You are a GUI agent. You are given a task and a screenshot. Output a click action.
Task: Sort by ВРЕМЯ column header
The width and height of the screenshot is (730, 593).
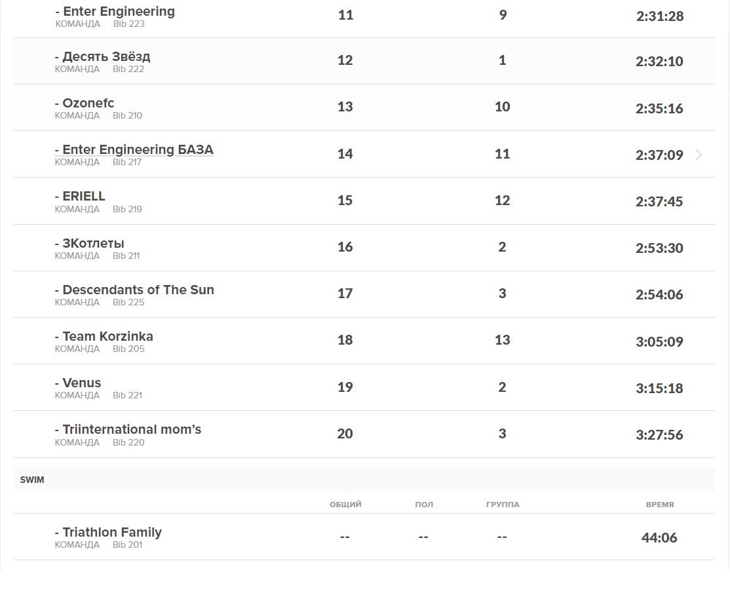click(x=659, y=505)
